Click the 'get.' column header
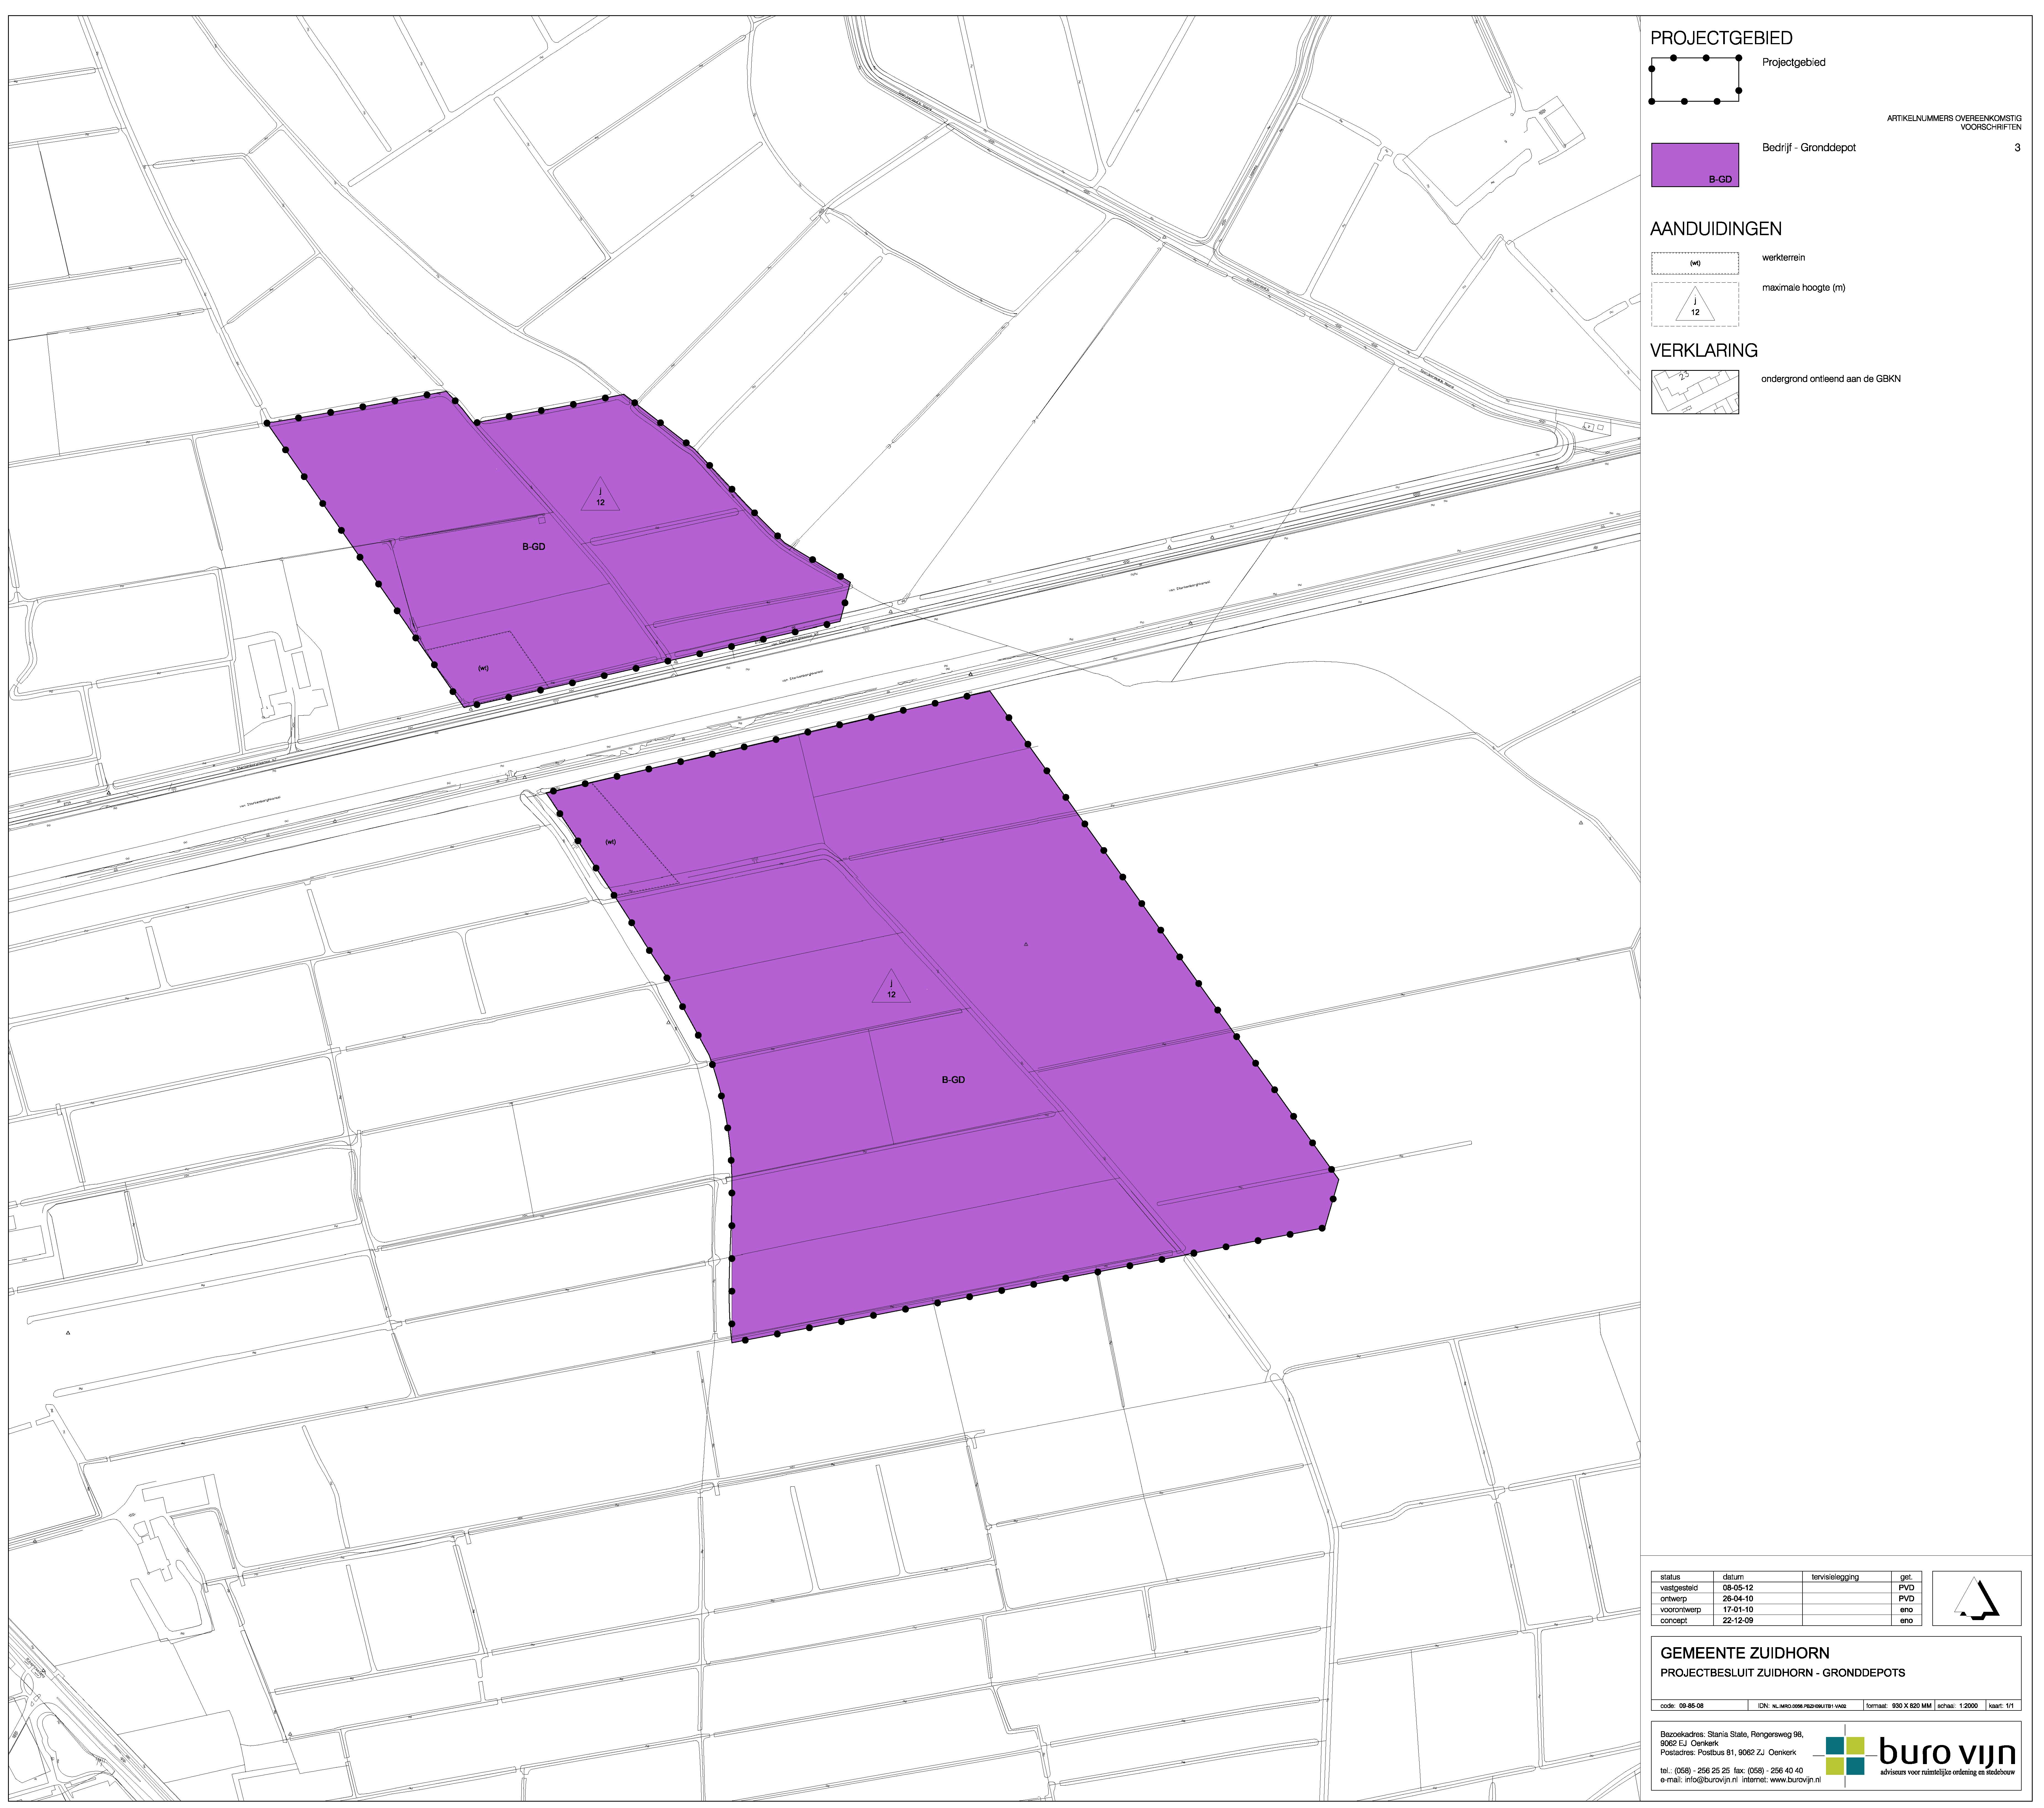Viewport: 2044px width, 1808px height. 1906,1577
